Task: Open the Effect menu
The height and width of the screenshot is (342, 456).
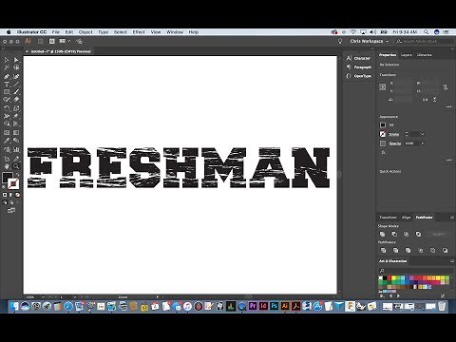Action: pos(139,32)
